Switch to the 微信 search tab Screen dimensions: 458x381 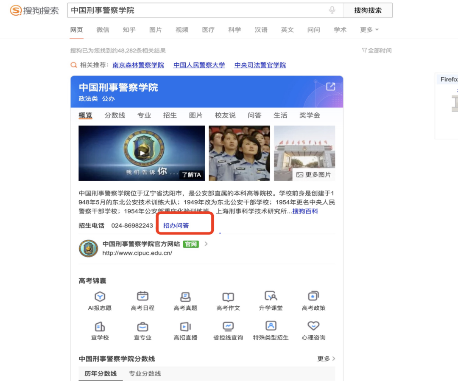(103, 30)
